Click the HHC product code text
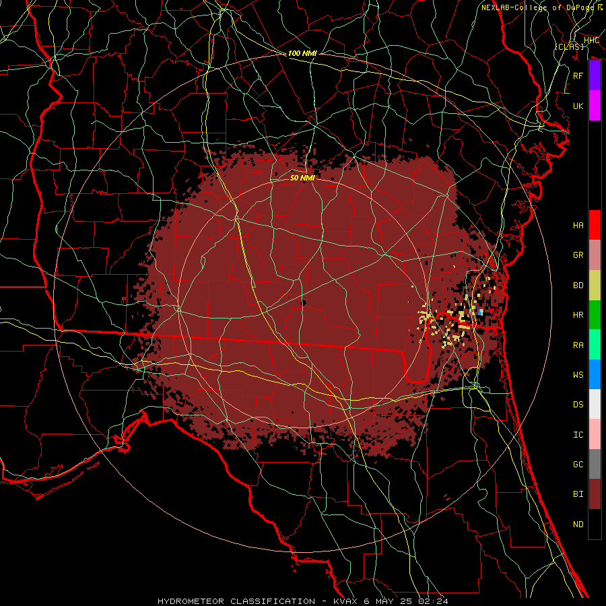Image resolution: width=606 pixels, height=606 pixels. (592, 40)
